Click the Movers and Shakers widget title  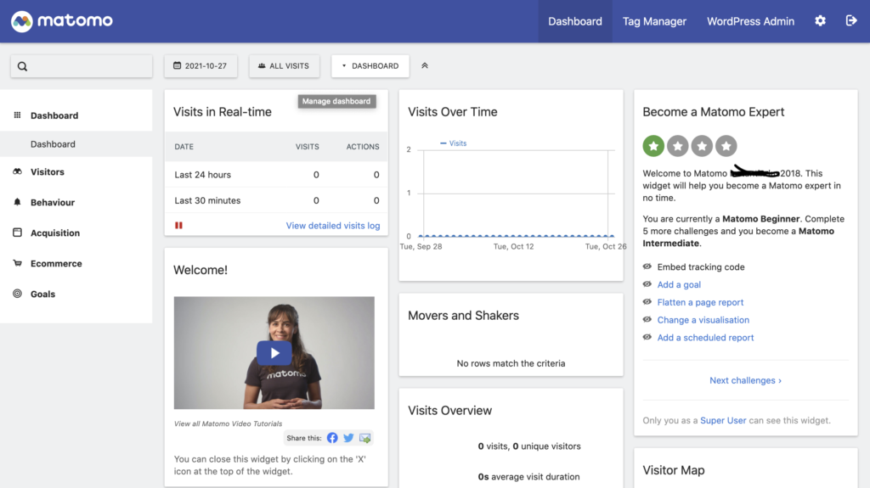[x=463, y=316]
